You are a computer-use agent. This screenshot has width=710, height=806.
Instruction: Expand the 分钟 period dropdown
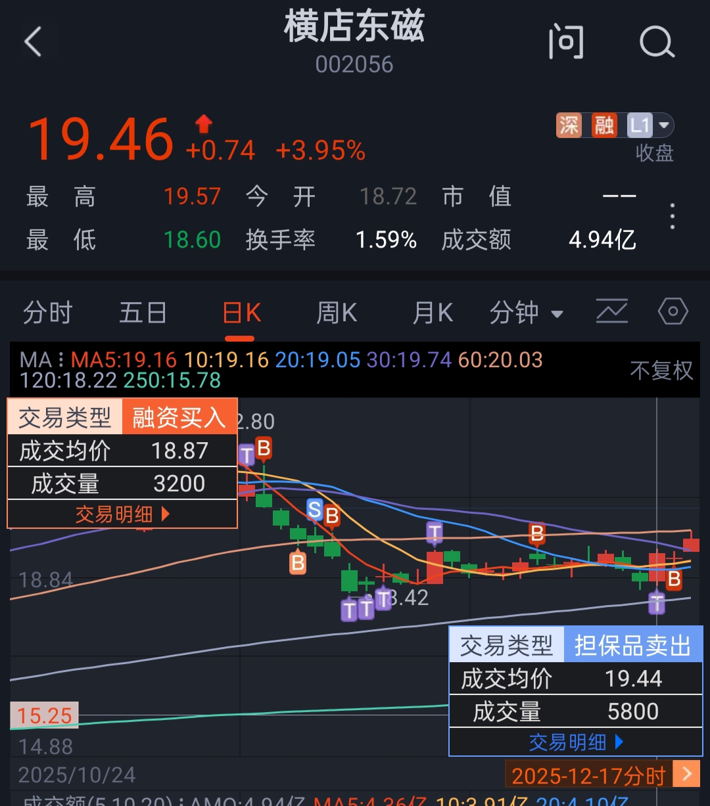coord(527,313)
